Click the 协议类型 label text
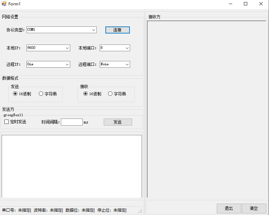Screen dimensions: 269x215 (15, 30)
